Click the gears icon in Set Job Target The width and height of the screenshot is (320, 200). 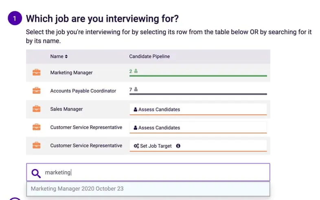136,146
